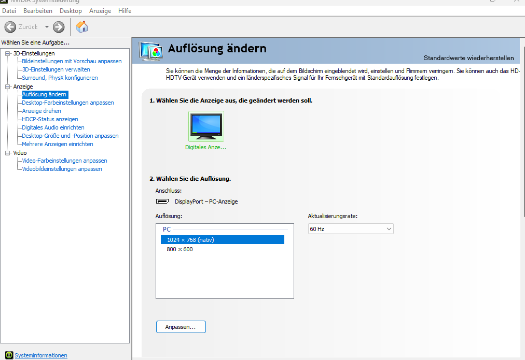Open the Bearbeiten menu
The image size is (525, 360).
(x=38, y=11)
